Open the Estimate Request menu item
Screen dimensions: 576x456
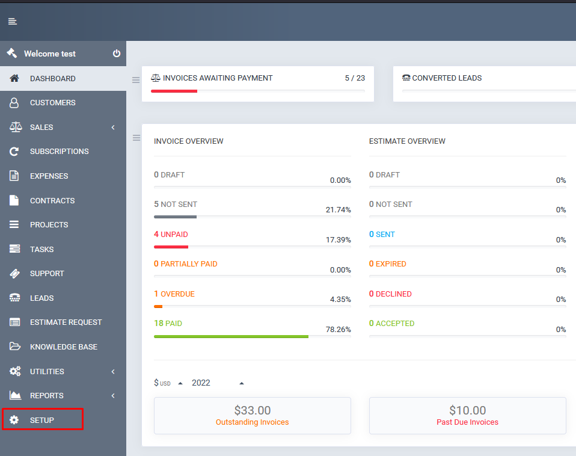coord(66,322)
